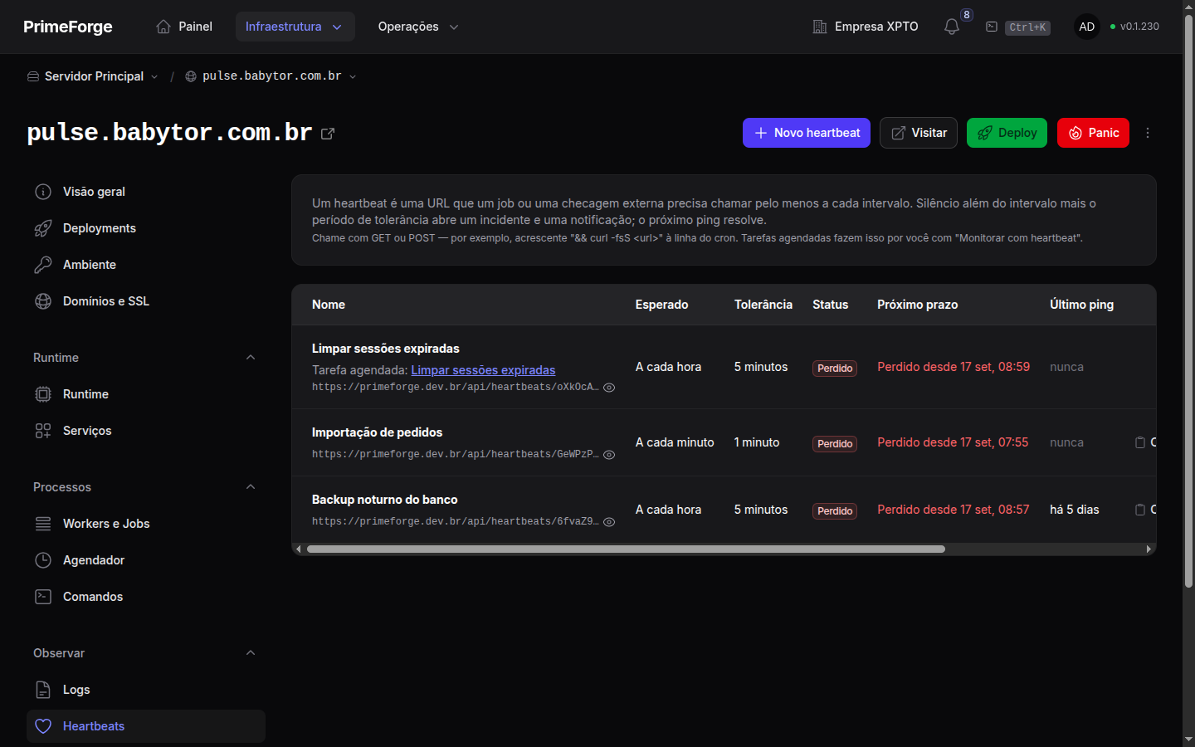This screenshot has width=1195, height=747.
Task: Click the Novo heartbeat button
Action: click(x=807, y=133)
